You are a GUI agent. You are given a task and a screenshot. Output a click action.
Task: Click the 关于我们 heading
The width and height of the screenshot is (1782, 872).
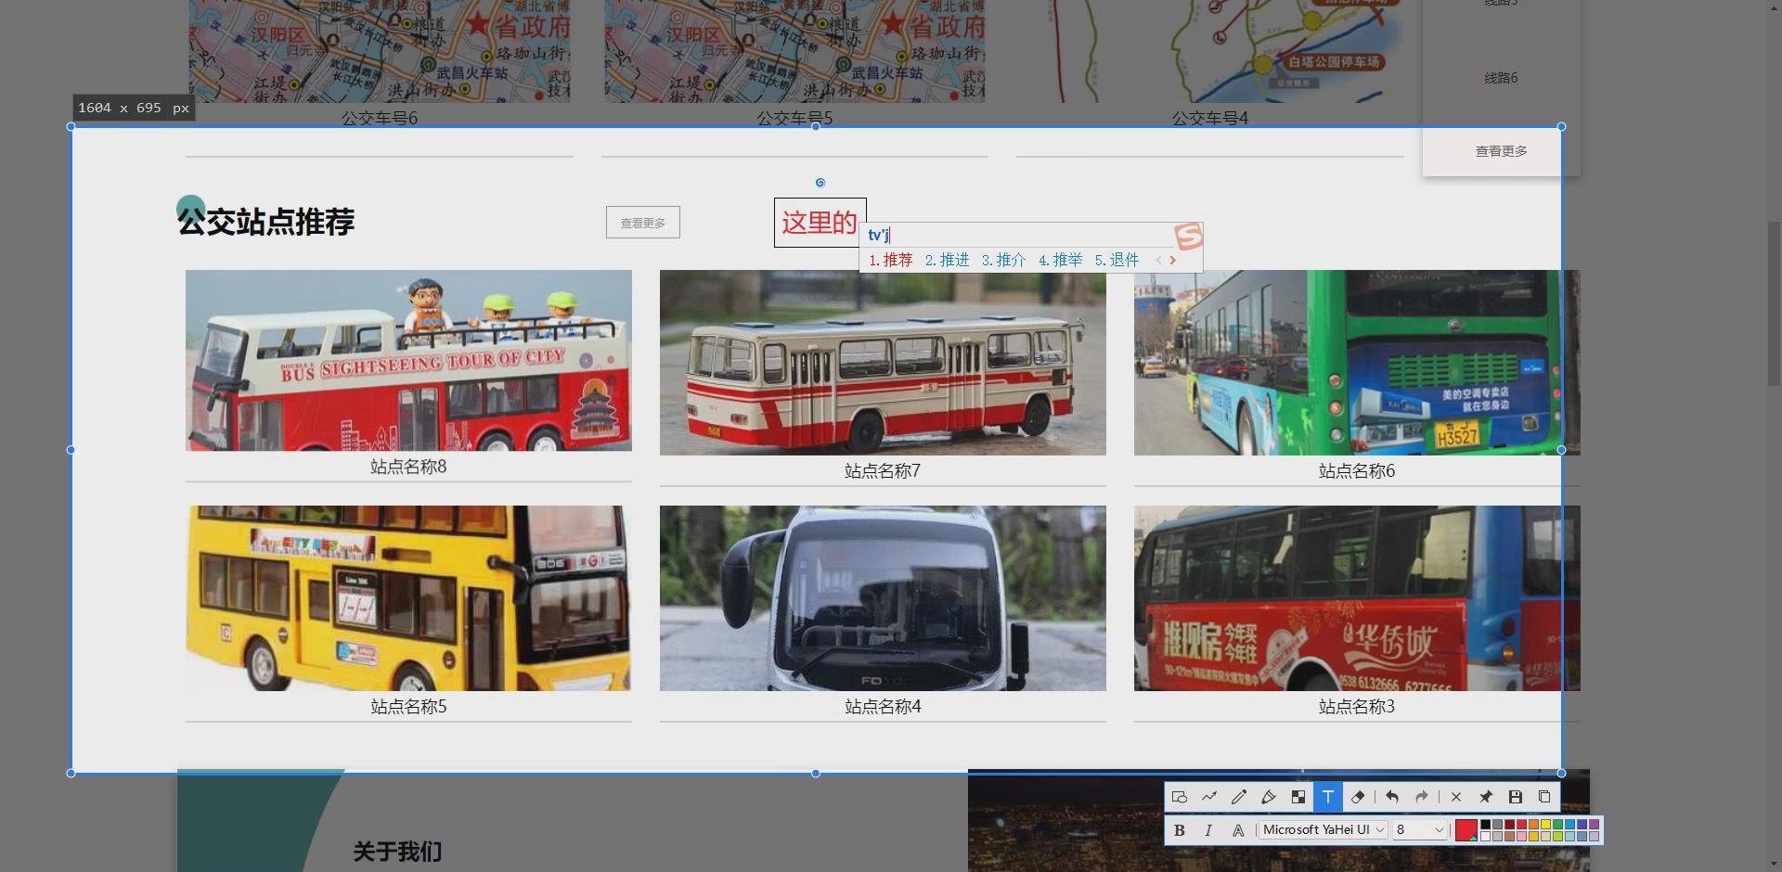point(397,852)
